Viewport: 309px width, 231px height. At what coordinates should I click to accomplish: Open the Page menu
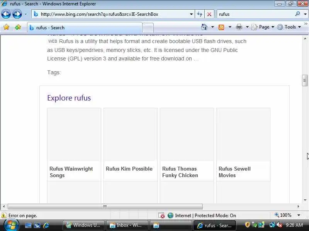(x=263, y=27)
